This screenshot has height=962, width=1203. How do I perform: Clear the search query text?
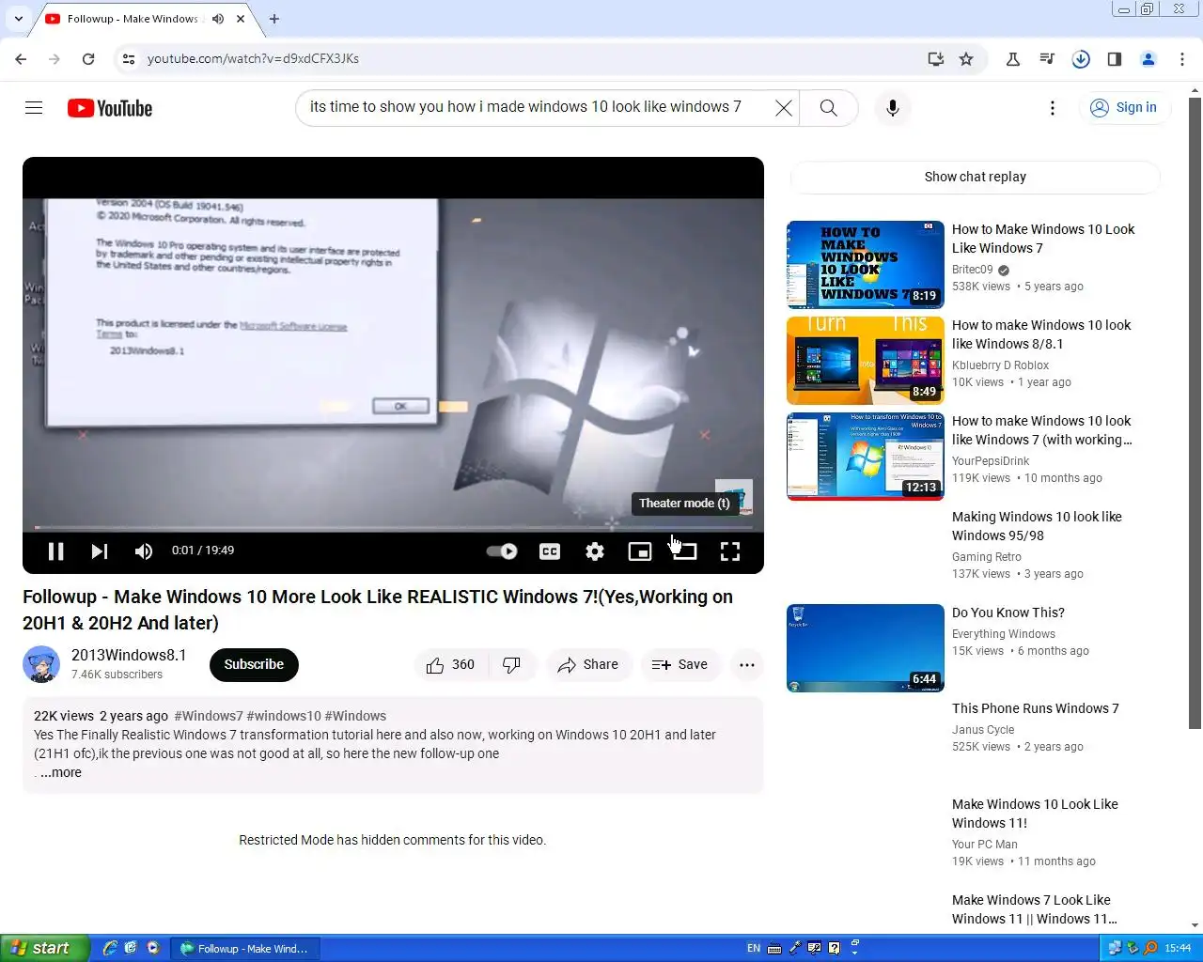tap(783, 108)
